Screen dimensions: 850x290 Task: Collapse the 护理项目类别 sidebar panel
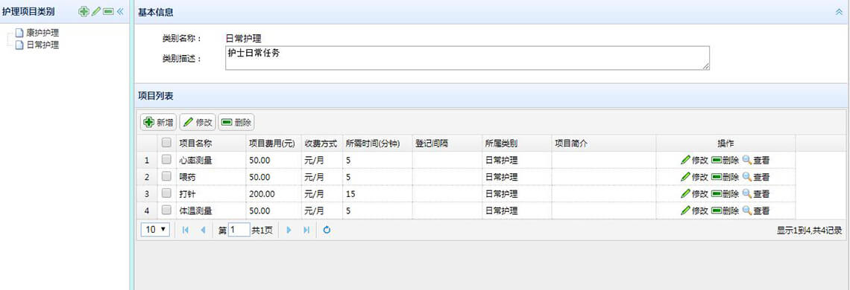tap(120, 11)
